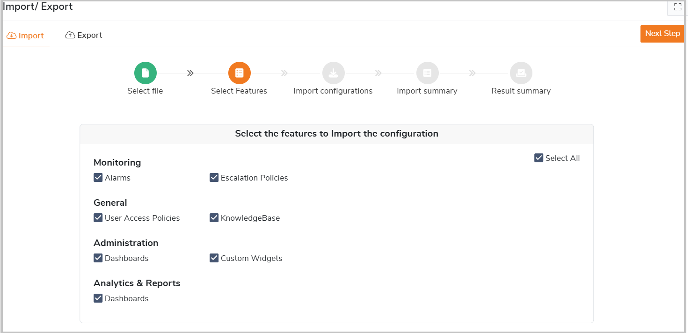Open the Import tab
The image size is (691, 333).
[x=26, y=36]
